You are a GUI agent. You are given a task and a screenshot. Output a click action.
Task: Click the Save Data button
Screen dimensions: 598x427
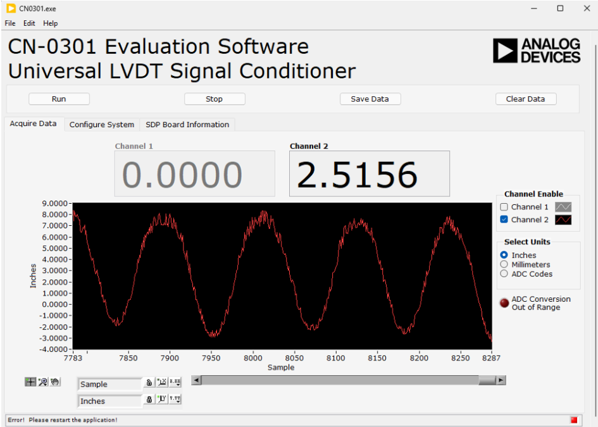tap(370, 99)
